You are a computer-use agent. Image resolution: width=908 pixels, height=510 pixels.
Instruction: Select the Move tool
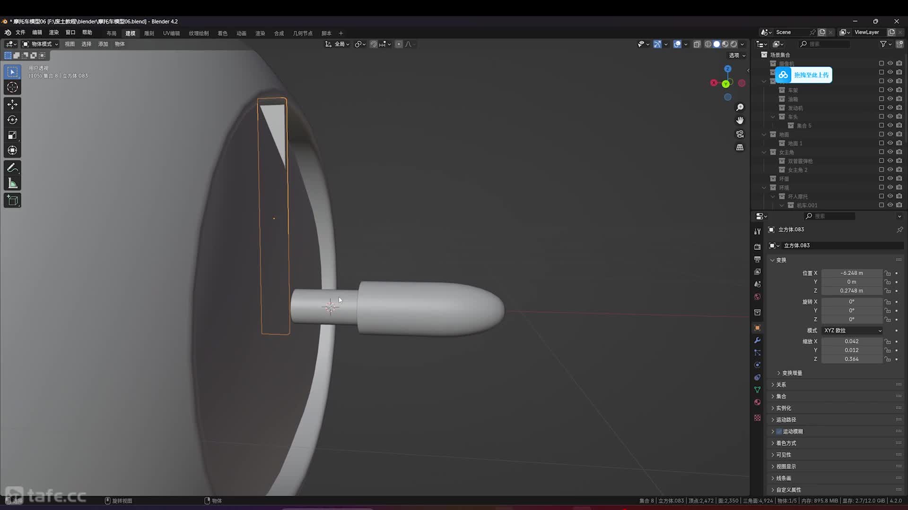click(x=12, y=104)
